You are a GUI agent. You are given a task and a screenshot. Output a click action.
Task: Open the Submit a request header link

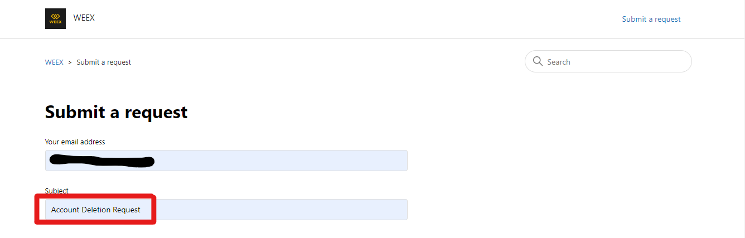pyautogui.click(x=651, y=19)
